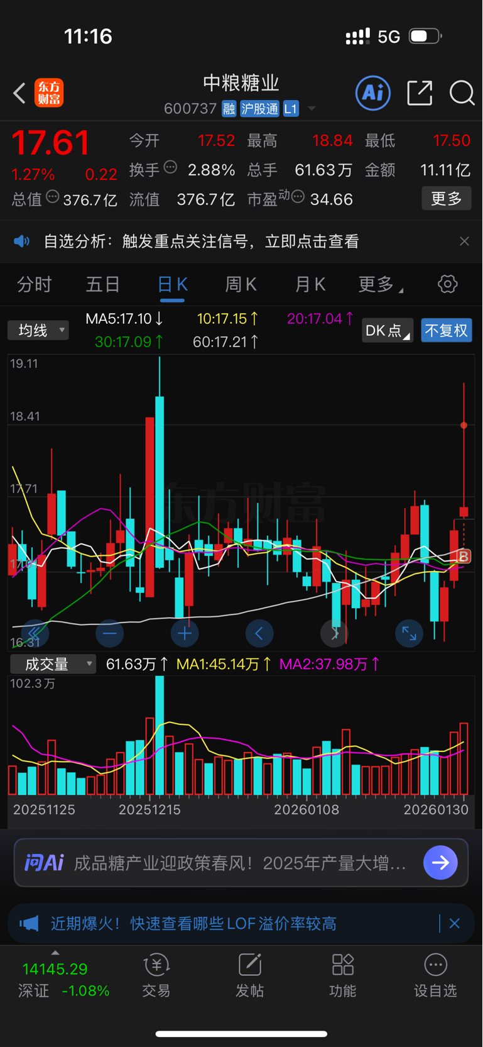
Task: Tap the 金额 11.11亿 value
Action: coord(445,170)
